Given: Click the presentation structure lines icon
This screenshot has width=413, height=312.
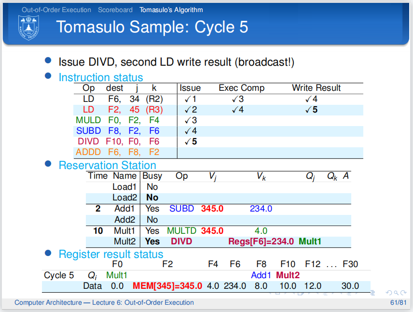Looking at the screenshot, I should pos(372,293).
